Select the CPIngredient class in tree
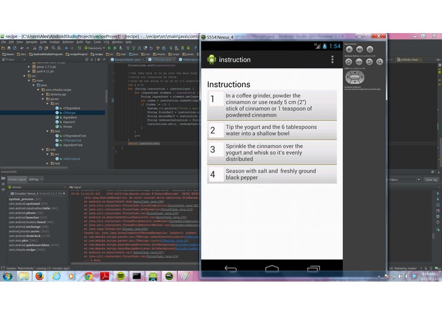The image size is (442, 314). (x=72, y=108)
